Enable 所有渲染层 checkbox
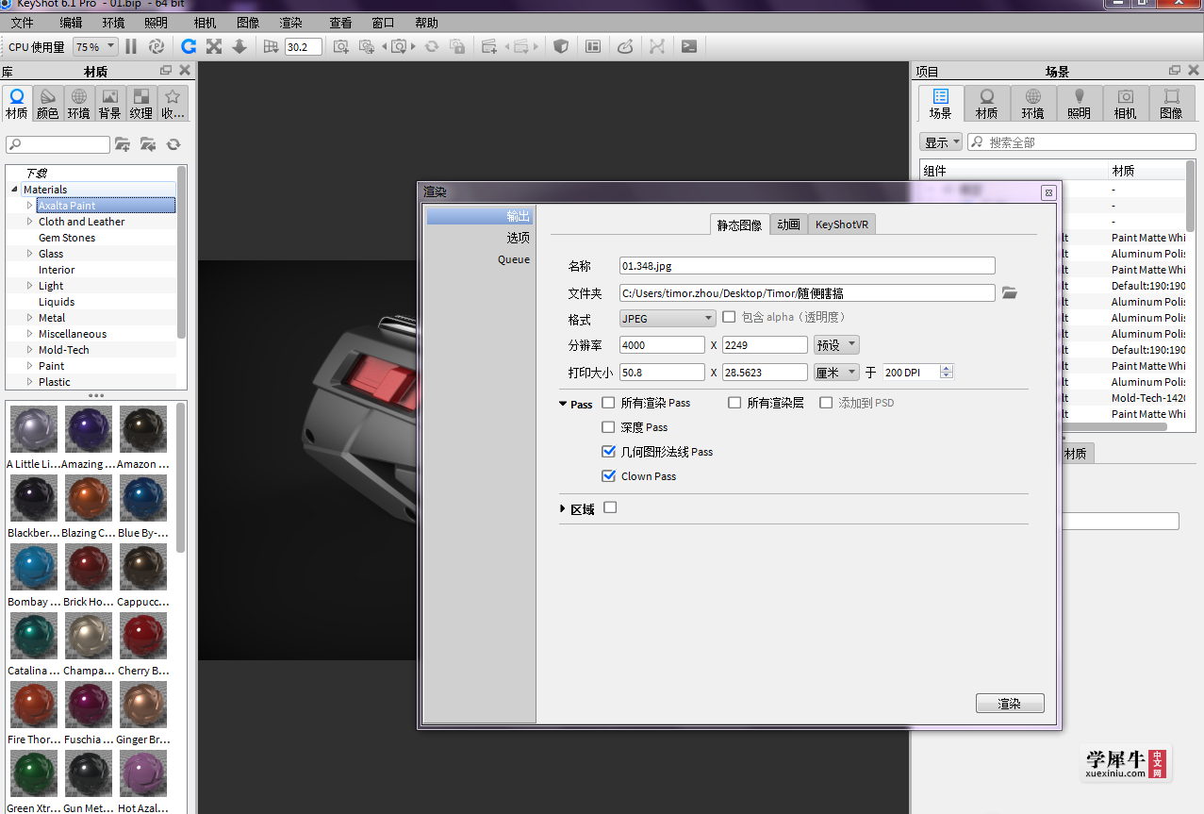The image size is (1204, 814). click(734, 403)
